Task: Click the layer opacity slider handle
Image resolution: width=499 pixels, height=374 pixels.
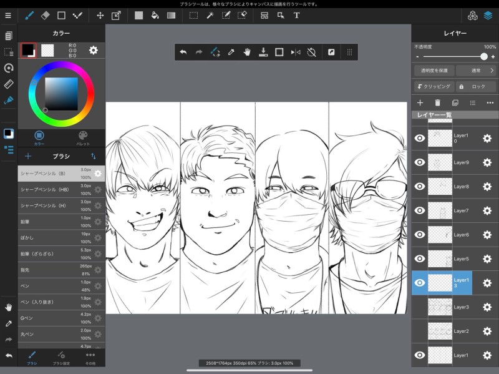Action: pos(484,56)
